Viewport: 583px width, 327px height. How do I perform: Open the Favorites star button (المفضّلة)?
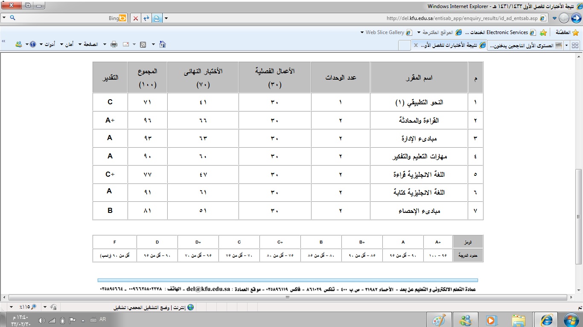[567, 32]
